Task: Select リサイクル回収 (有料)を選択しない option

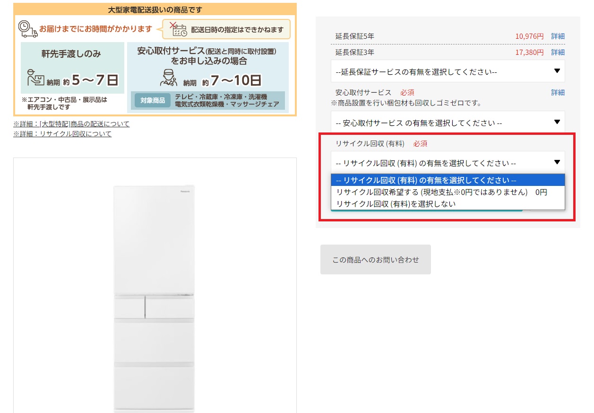Action: [x=396, y=204]
